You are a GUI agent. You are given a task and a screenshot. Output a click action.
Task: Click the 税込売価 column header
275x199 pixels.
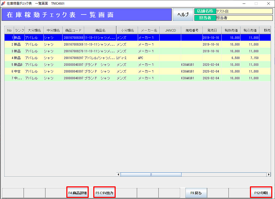pyautogui.click(x=250, y=30)
